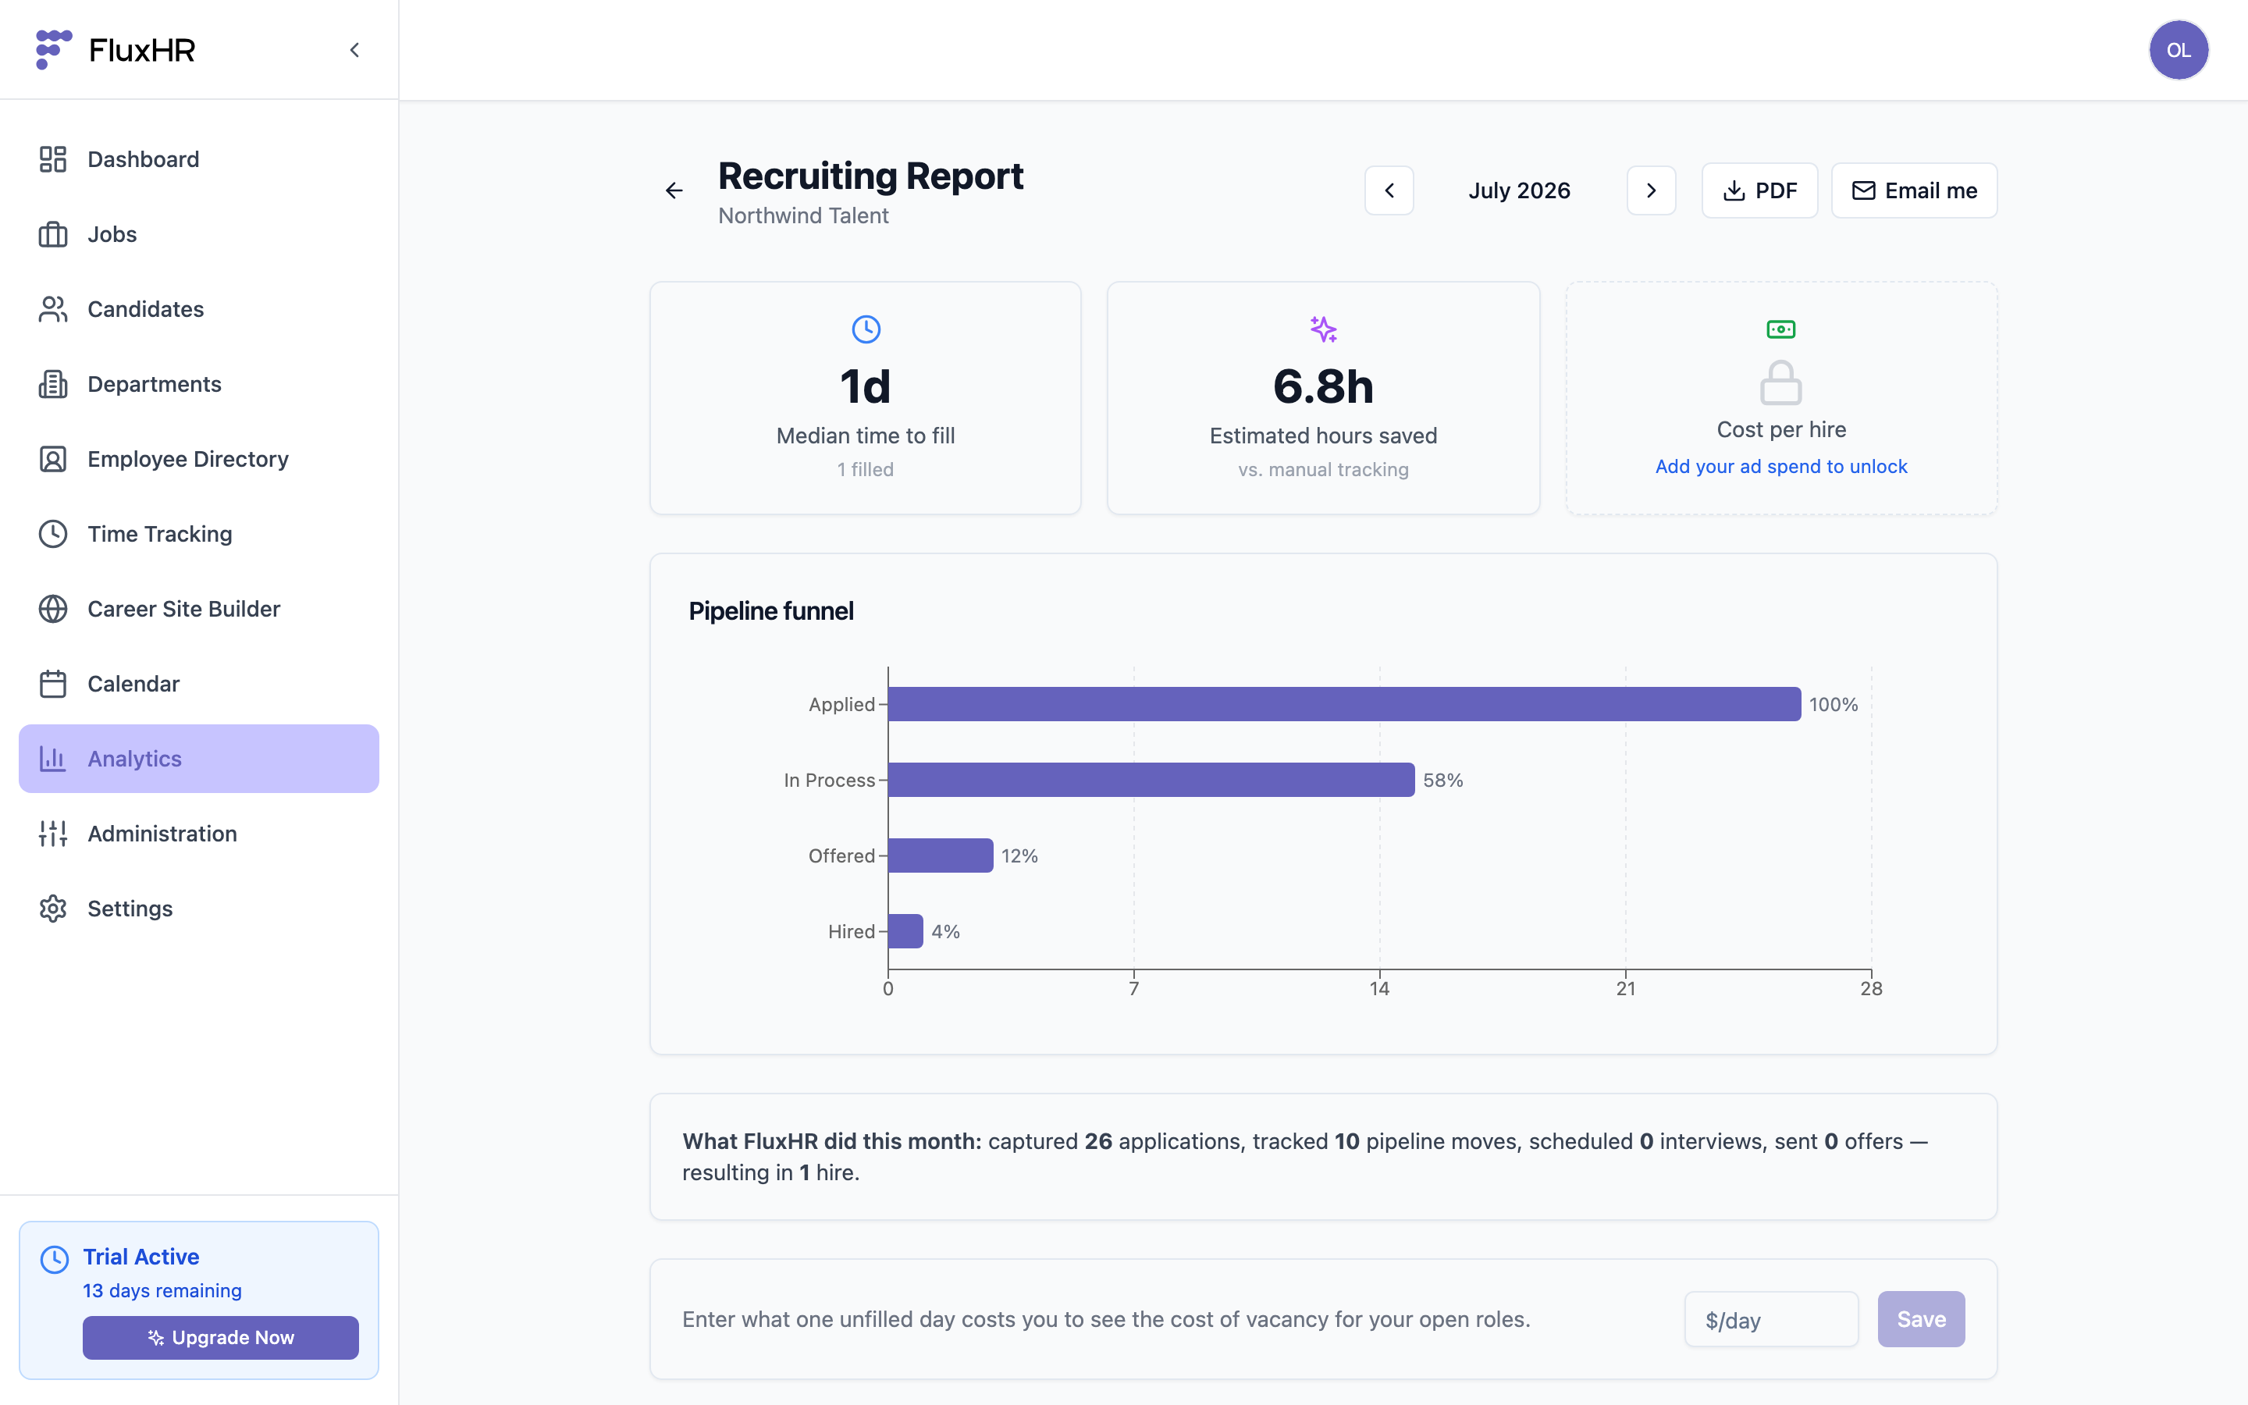Click Upgrade Now button
This screenshot has height=1405, width=2248.
pos(220,1337)
